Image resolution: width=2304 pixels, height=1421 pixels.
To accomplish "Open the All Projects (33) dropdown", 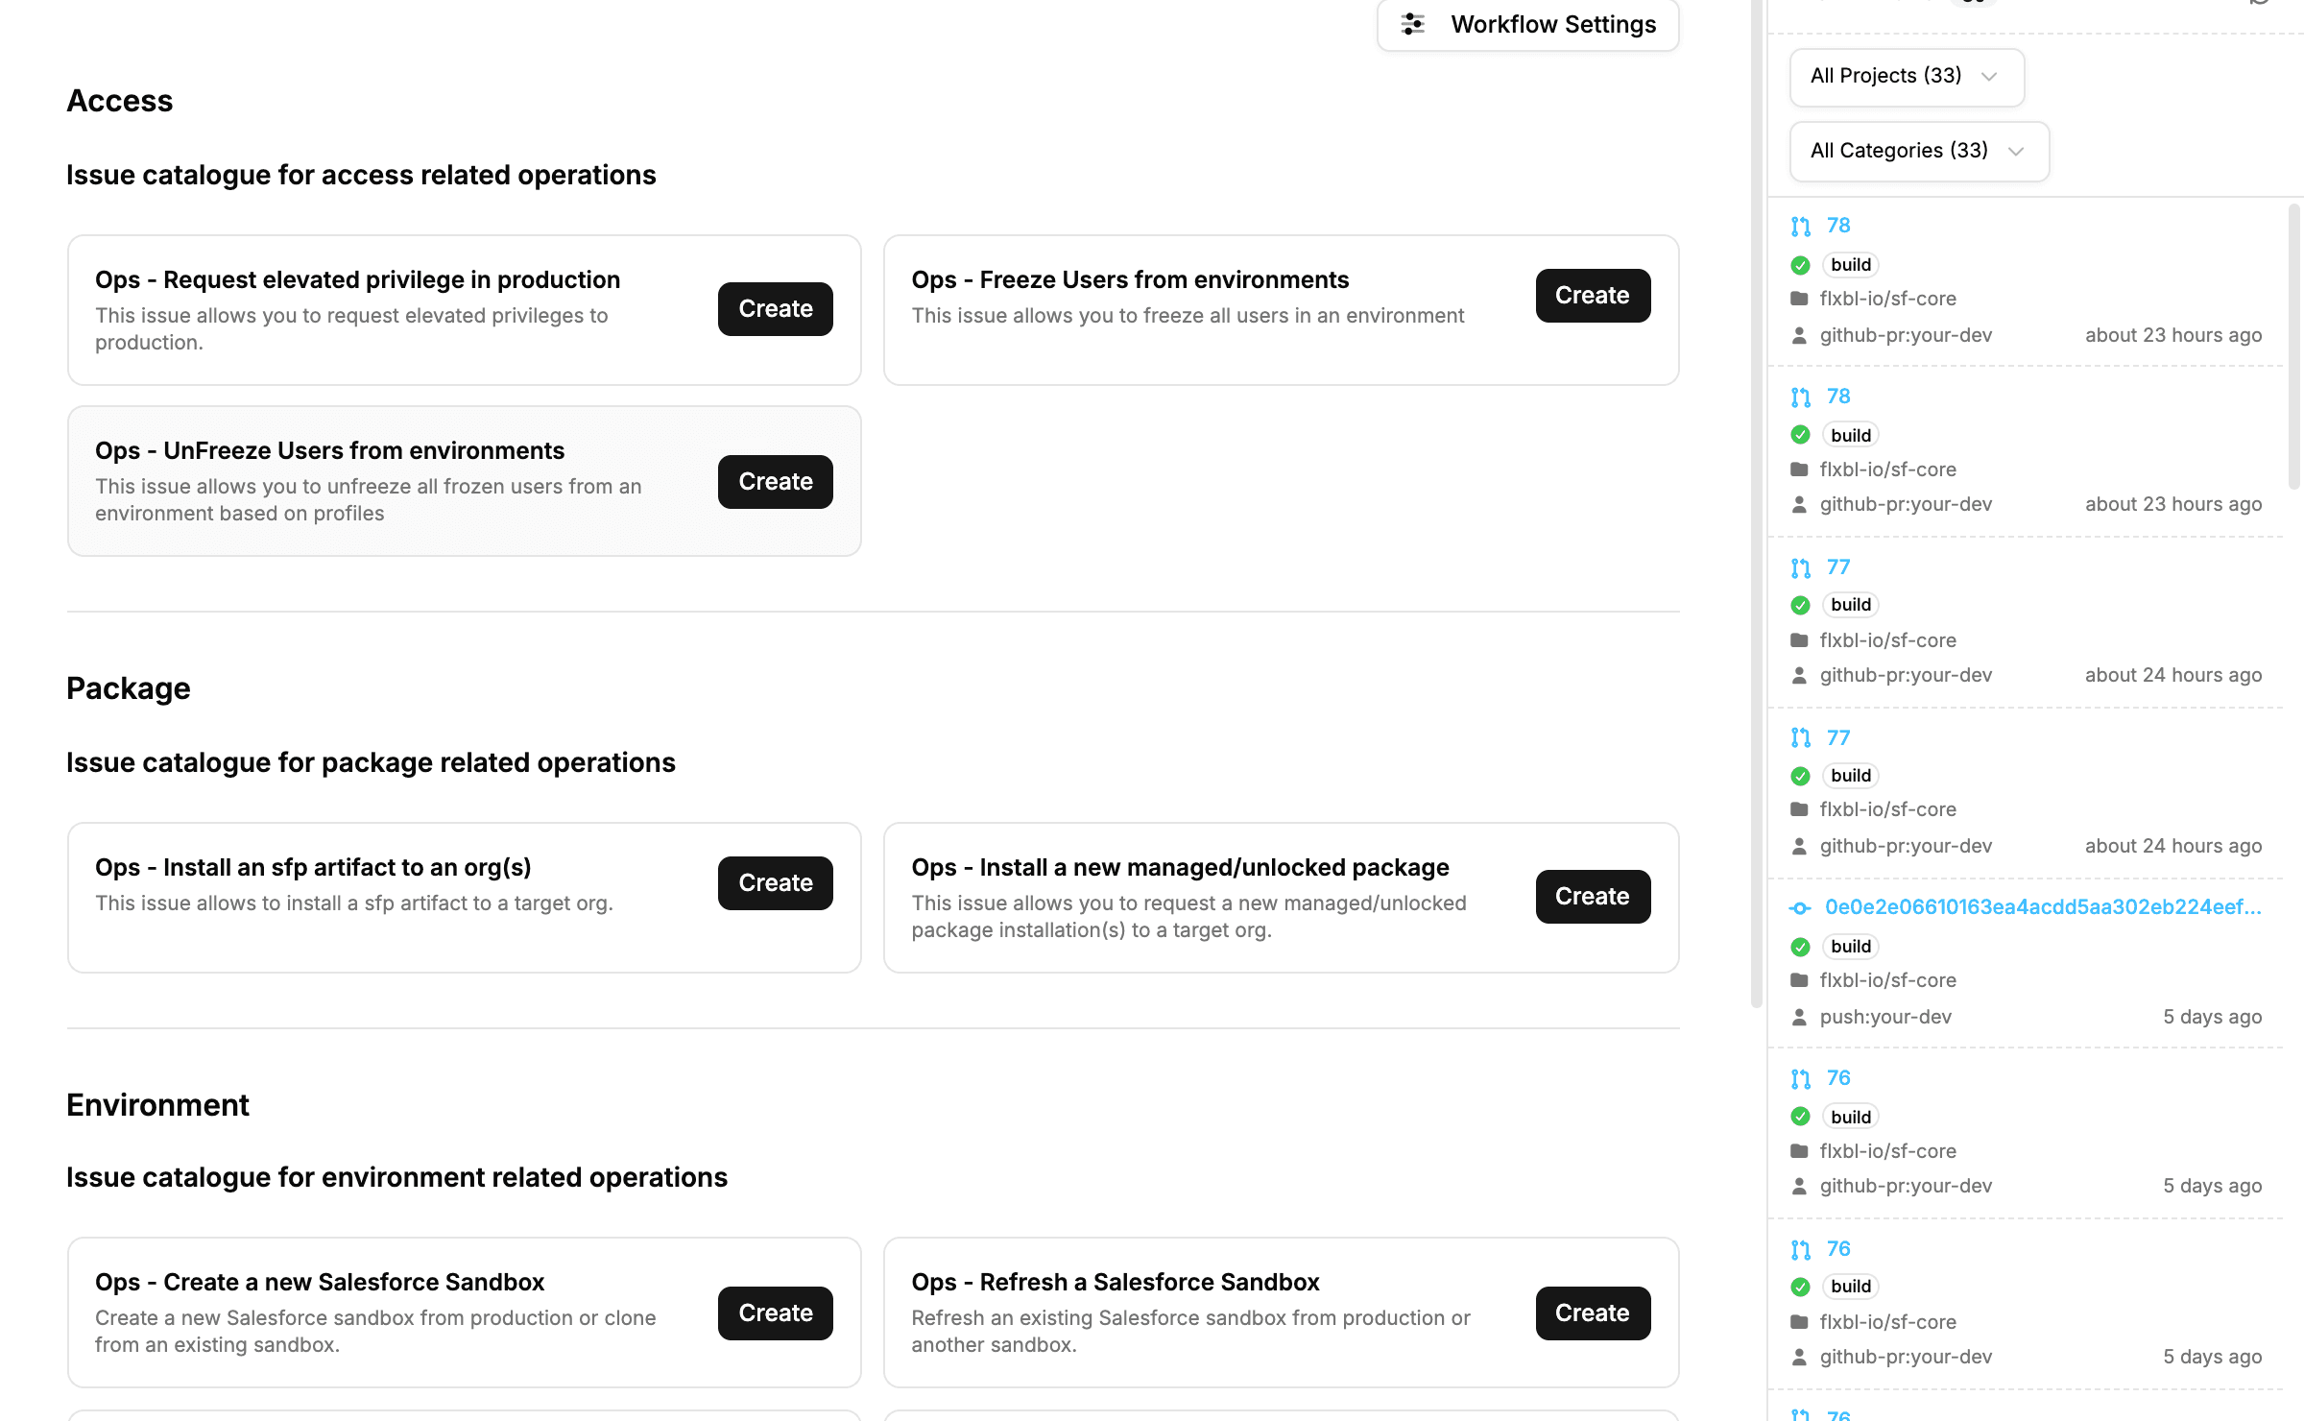I will coord(1907,77).
